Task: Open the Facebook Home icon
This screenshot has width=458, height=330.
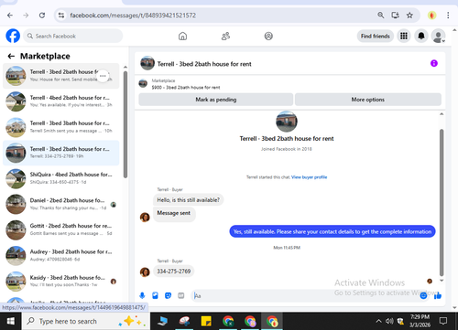Action: coord(182,36)
